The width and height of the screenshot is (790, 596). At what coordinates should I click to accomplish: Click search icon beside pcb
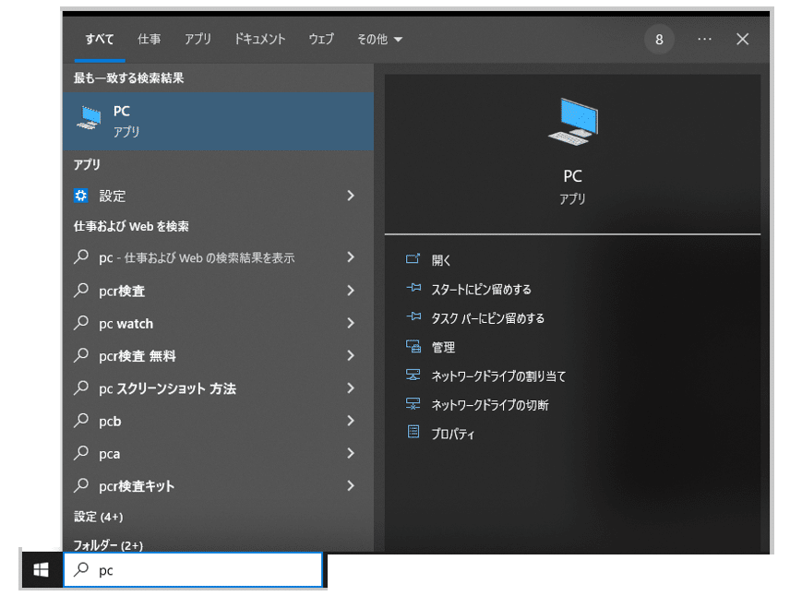(x=81, y=420)
